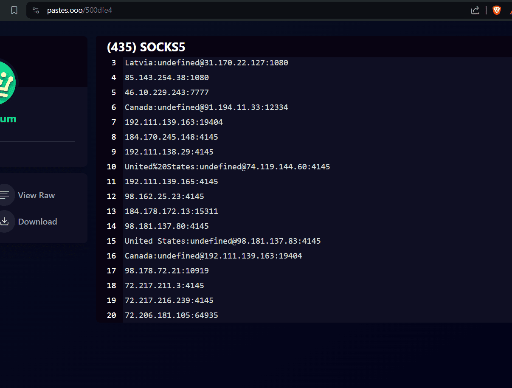Screen dimensions: 512x388
Task: Click the bookmark icon in the browser toolbar
Action: tap(14, 11)
